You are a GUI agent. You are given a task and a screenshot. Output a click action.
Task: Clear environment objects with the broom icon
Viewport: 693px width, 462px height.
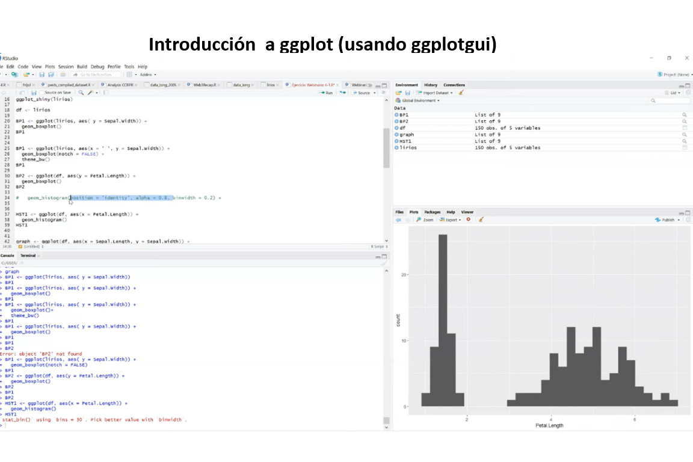[461, 93]
